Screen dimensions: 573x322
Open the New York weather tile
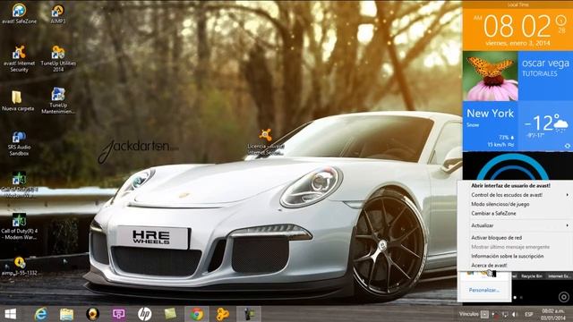490,126
